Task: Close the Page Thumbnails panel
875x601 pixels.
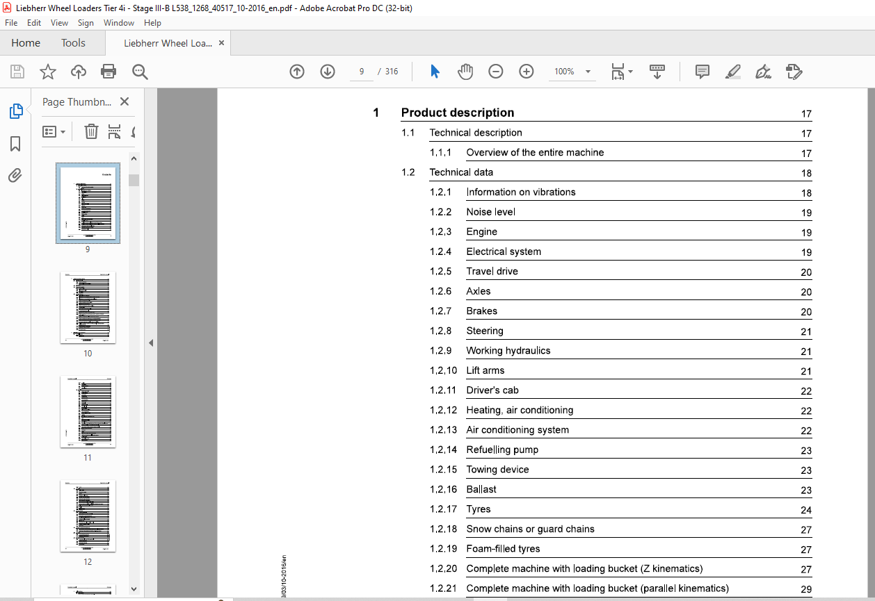Action: point(125,101)
